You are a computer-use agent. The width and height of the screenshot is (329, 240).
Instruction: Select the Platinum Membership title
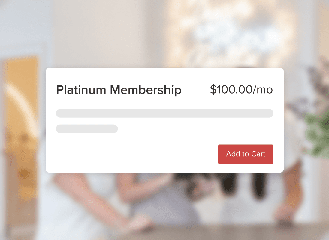coord(119,90)
